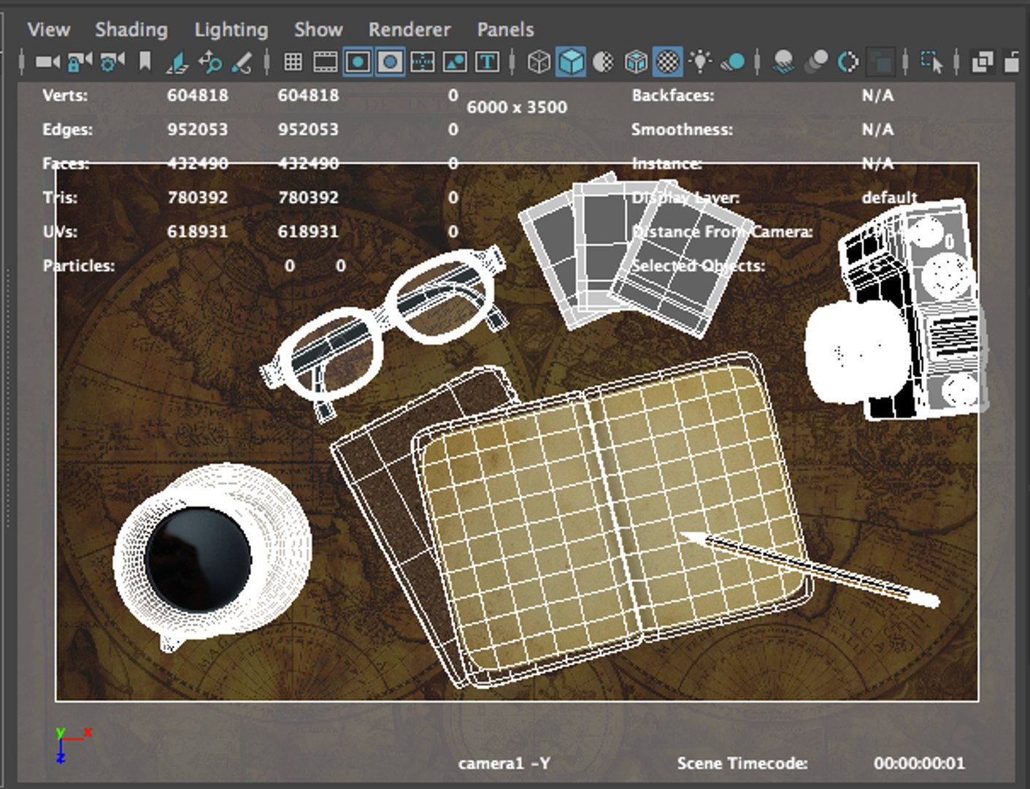This screenshot has width=1030, height=789.
Task: Select the Grease Pencil tool icon
Action: tap(242, 62)
